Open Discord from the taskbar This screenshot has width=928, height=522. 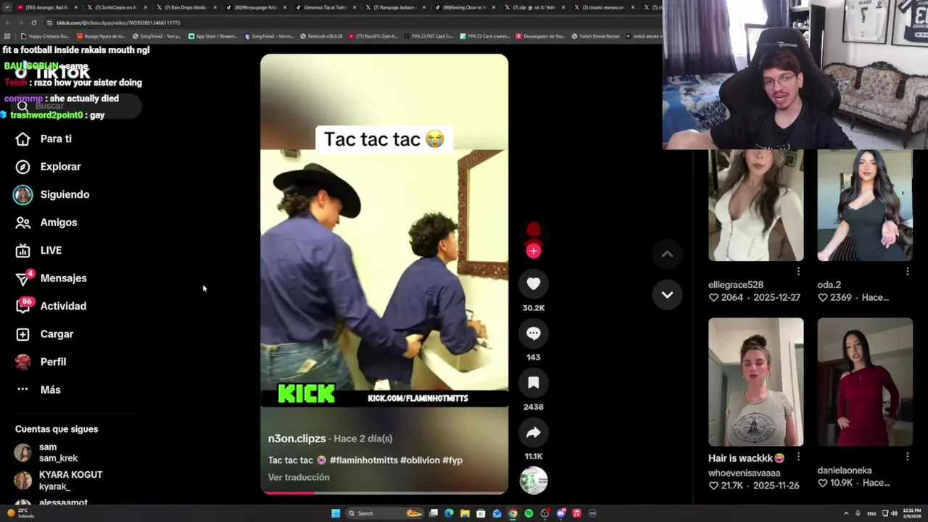pos(560,513)
